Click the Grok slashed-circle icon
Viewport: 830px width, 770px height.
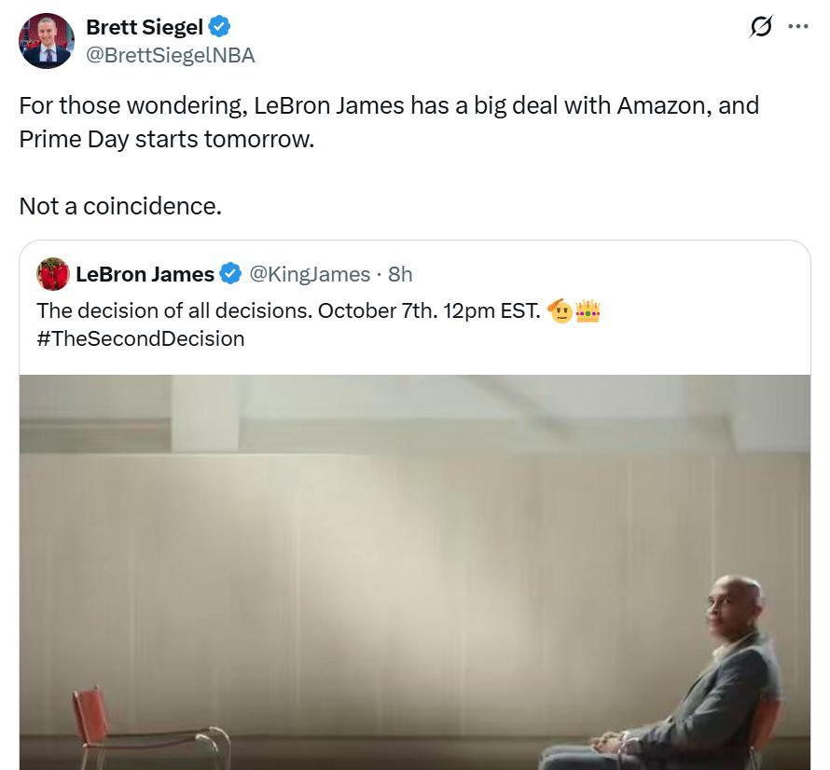pos(761,27)
